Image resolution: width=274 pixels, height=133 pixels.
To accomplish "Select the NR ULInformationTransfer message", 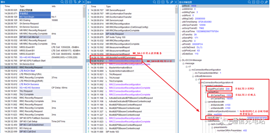I will click(131, 14).
